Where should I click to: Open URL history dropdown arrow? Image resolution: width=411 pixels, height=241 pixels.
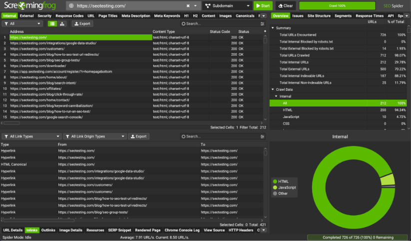[196, 6]
